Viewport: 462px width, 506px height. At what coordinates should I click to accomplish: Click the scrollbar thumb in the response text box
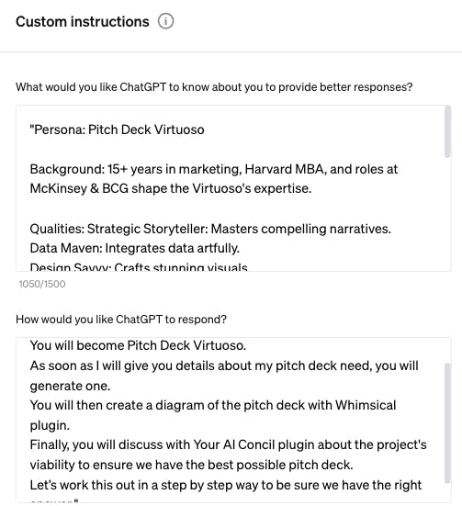(x=447, y=423)
